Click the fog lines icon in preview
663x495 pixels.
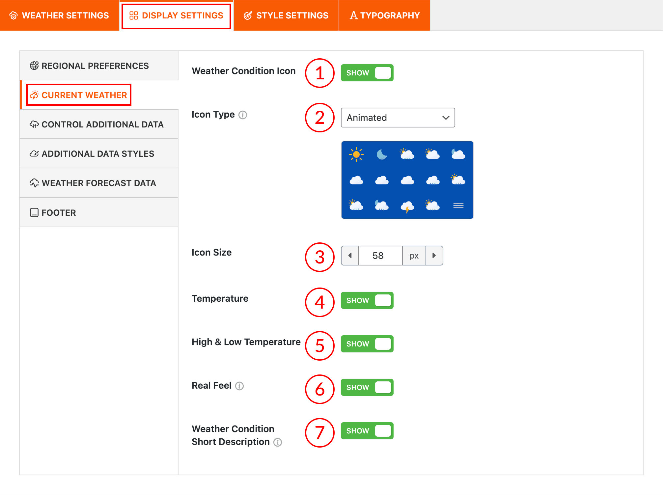[458, 206]
